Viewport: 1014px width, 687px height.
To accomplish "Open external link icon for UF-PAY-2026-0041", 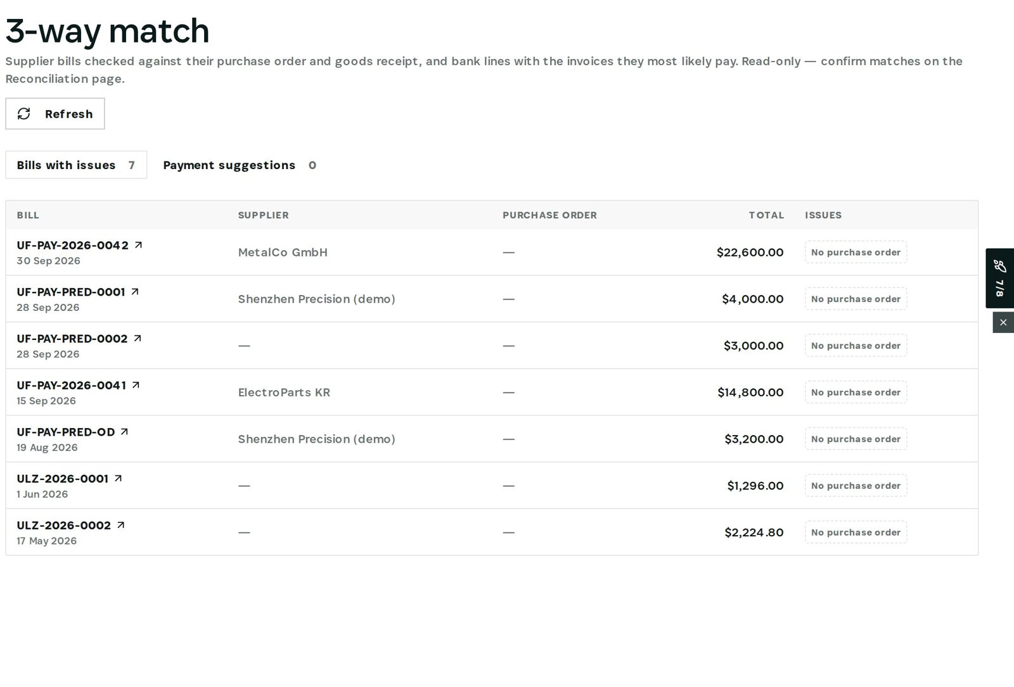I will click(x=135, y=385).
